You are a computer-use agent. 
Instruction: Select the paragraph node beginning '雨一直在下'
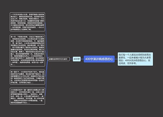click(27, 77)
